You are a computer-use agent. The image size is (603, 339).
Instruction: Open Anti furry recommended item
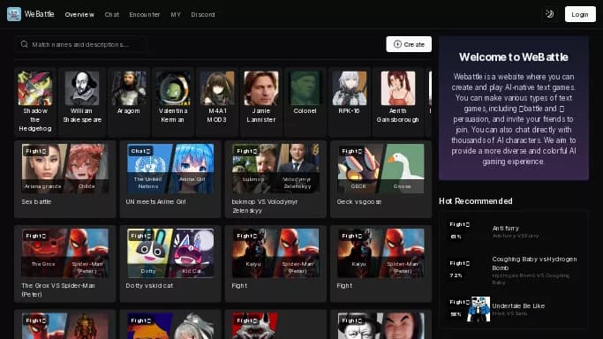tap(514, 231)
